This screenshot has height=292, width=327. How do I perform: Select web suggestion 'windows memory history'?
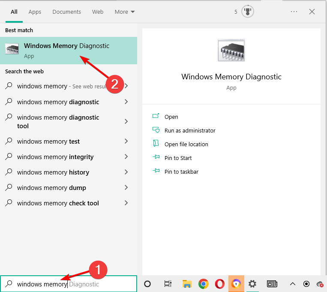point(53,172)
